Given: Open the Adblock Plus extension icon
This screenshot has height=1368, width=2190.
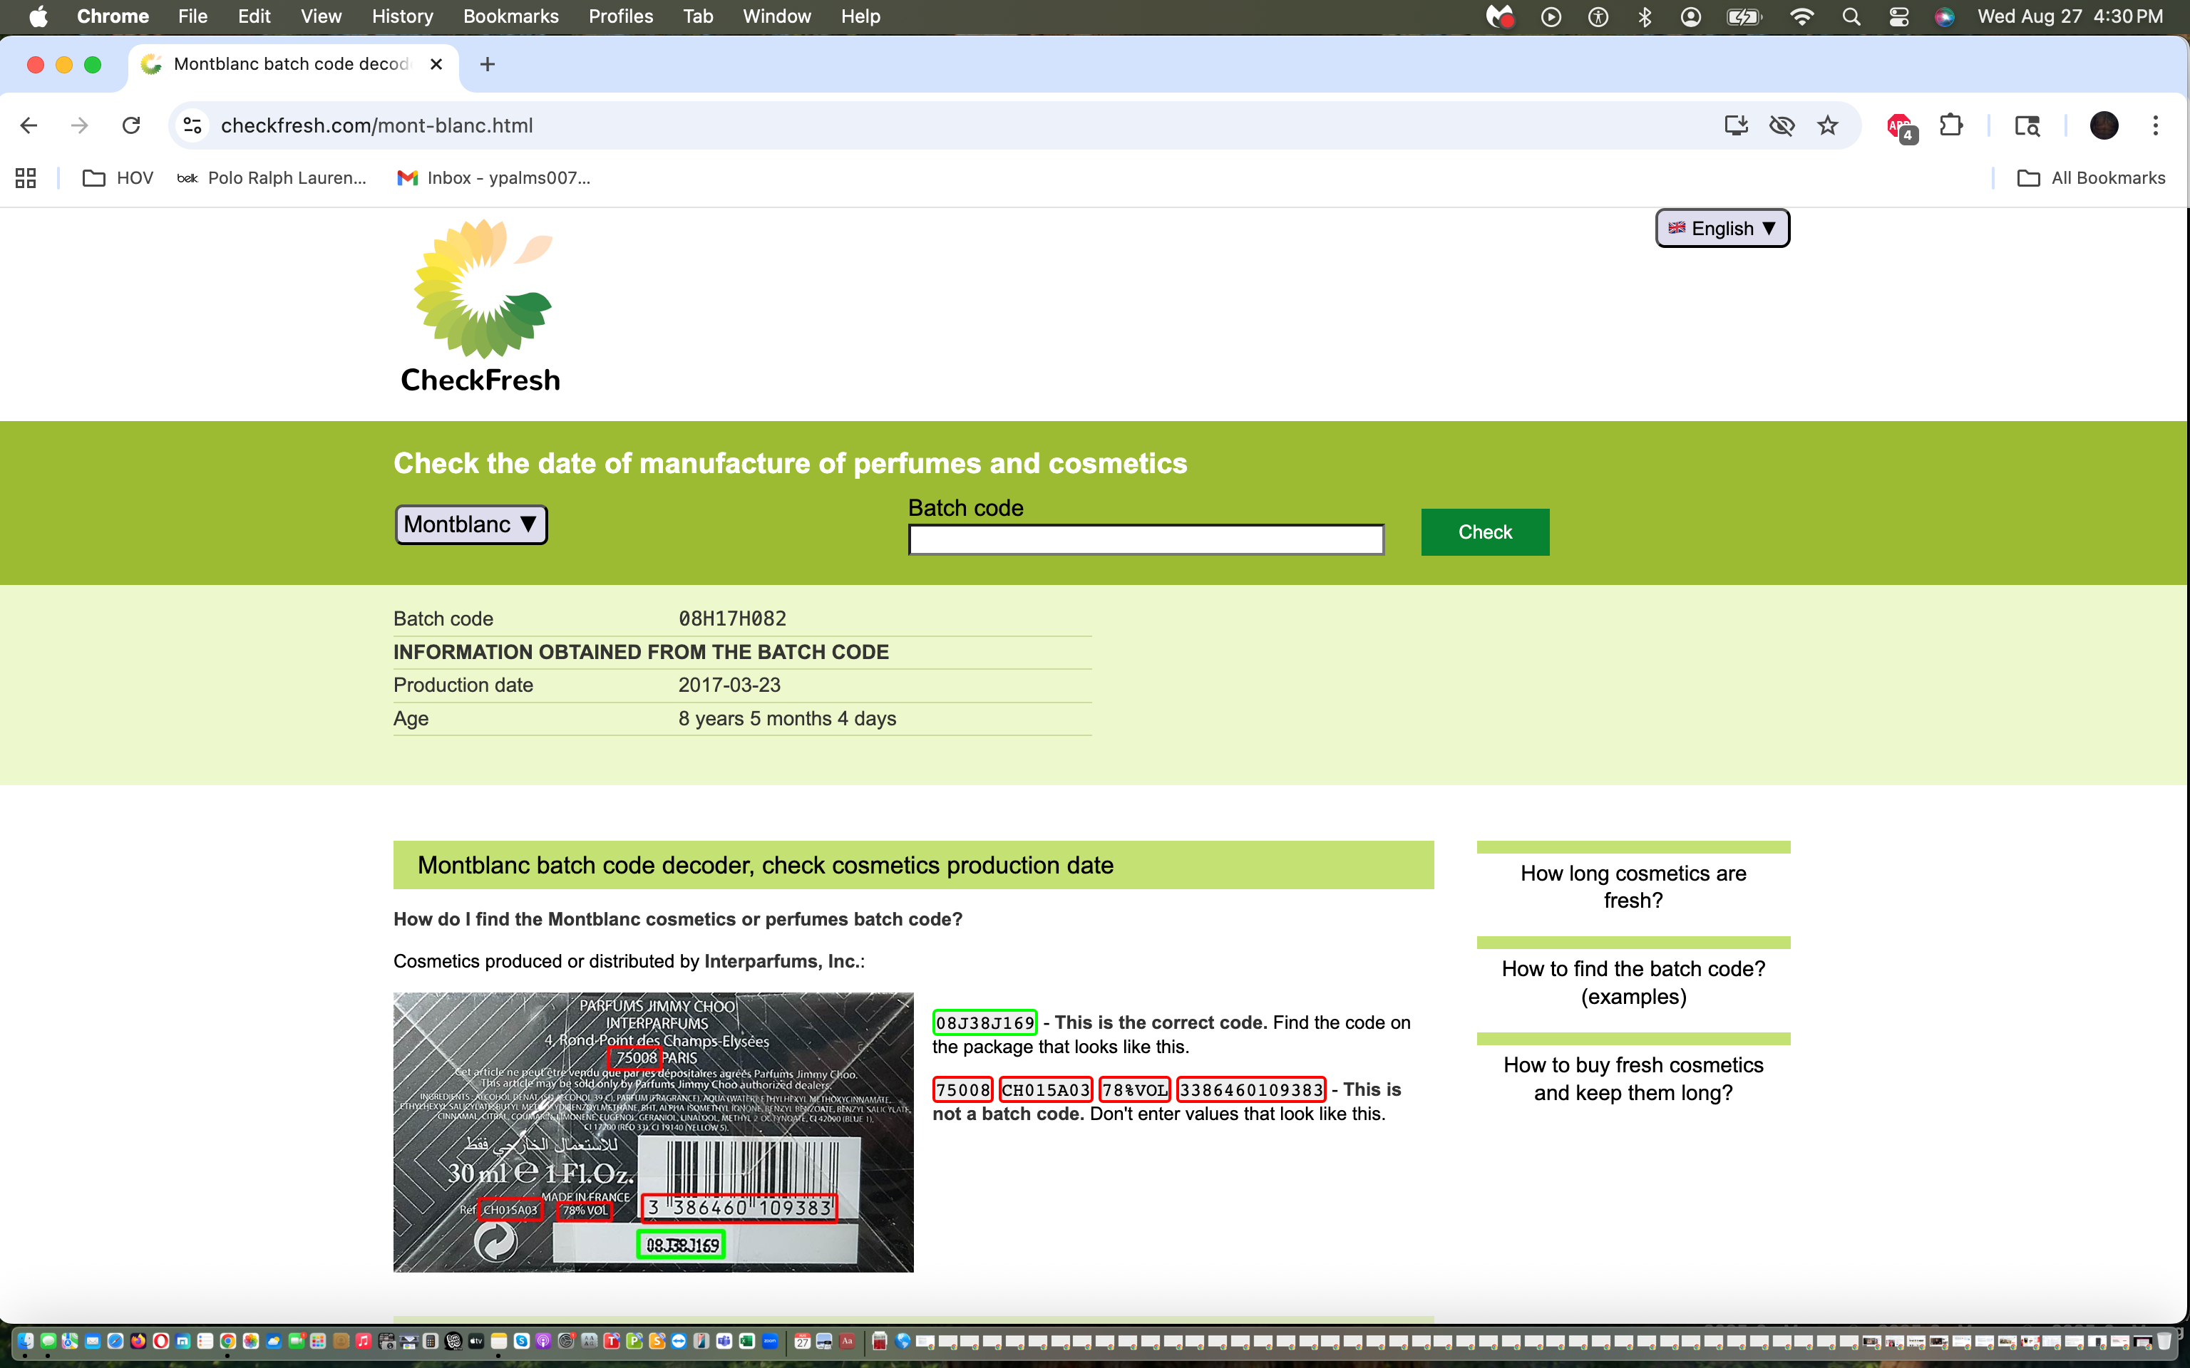Looking at the screenshot, I should pos(1900,126).
